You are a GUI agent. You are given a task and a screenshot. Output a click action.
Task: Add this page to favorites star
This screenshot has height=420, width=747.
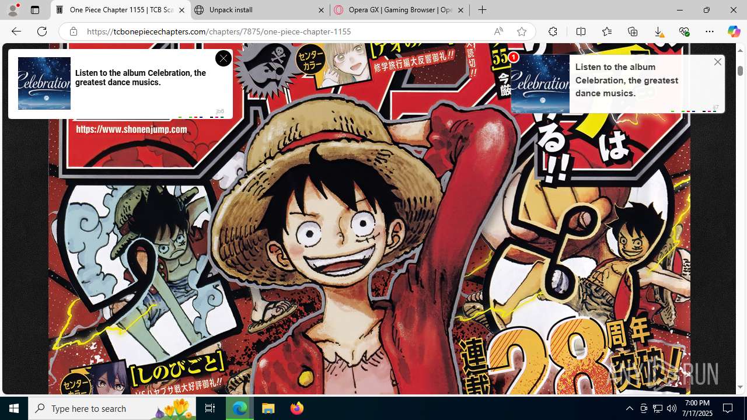(522, 32)
